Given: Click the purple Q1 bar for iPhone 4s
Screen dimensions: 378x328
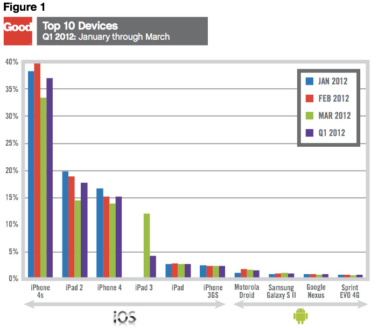Looking at the screenshot, I should [x=50, y=177].
